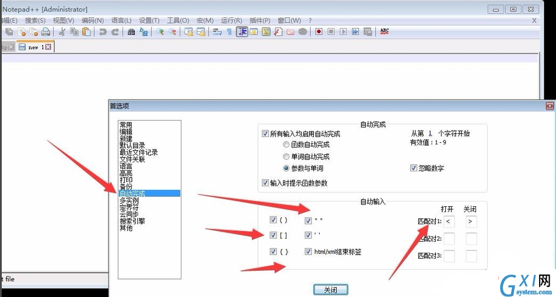Open the 宏(M) menu

(x=205, y=20)
